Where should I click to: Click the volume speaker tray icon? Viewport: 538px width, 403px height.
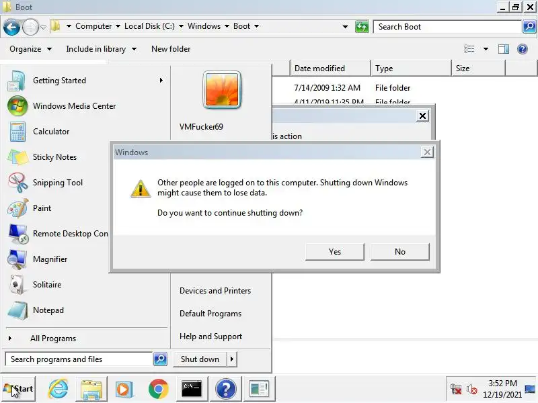click(472, 389)
